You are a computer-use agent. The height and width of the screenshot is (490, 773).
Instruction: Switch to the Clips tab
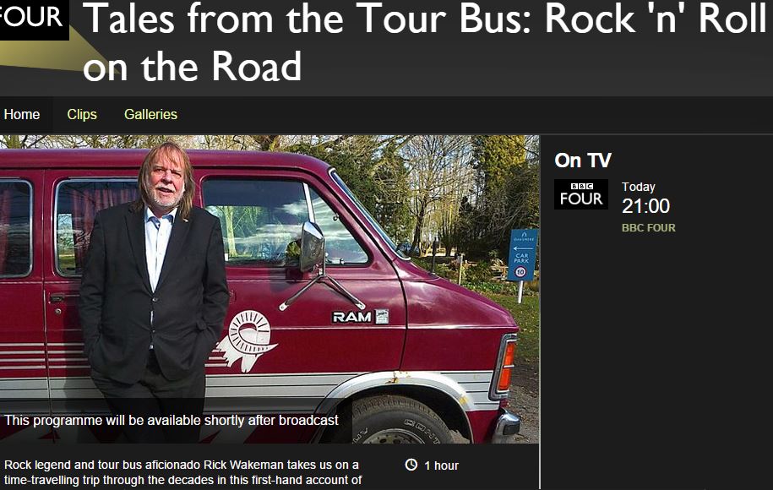(x=82, y=114)
